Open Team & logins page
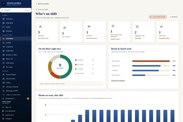The image size is (183, 122). click(x=16, y=75)
